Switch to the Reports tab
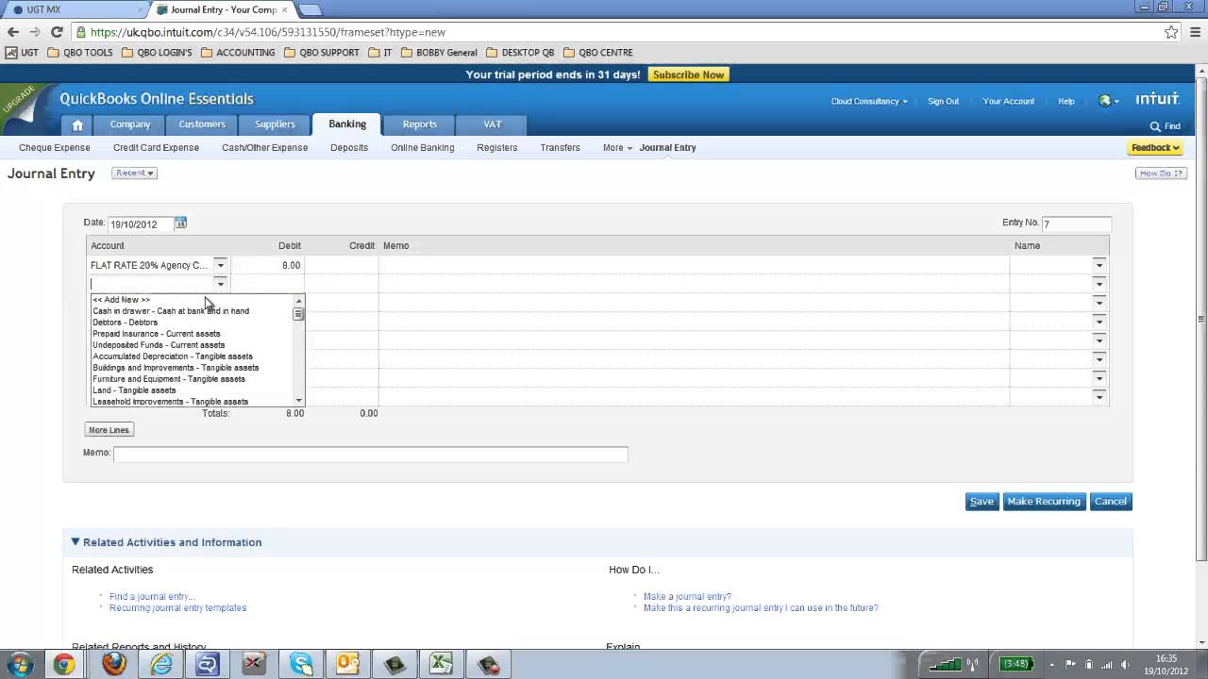The width and height of the screenshot is (1208, 679). pyautogui.click(x=420, y=124)
